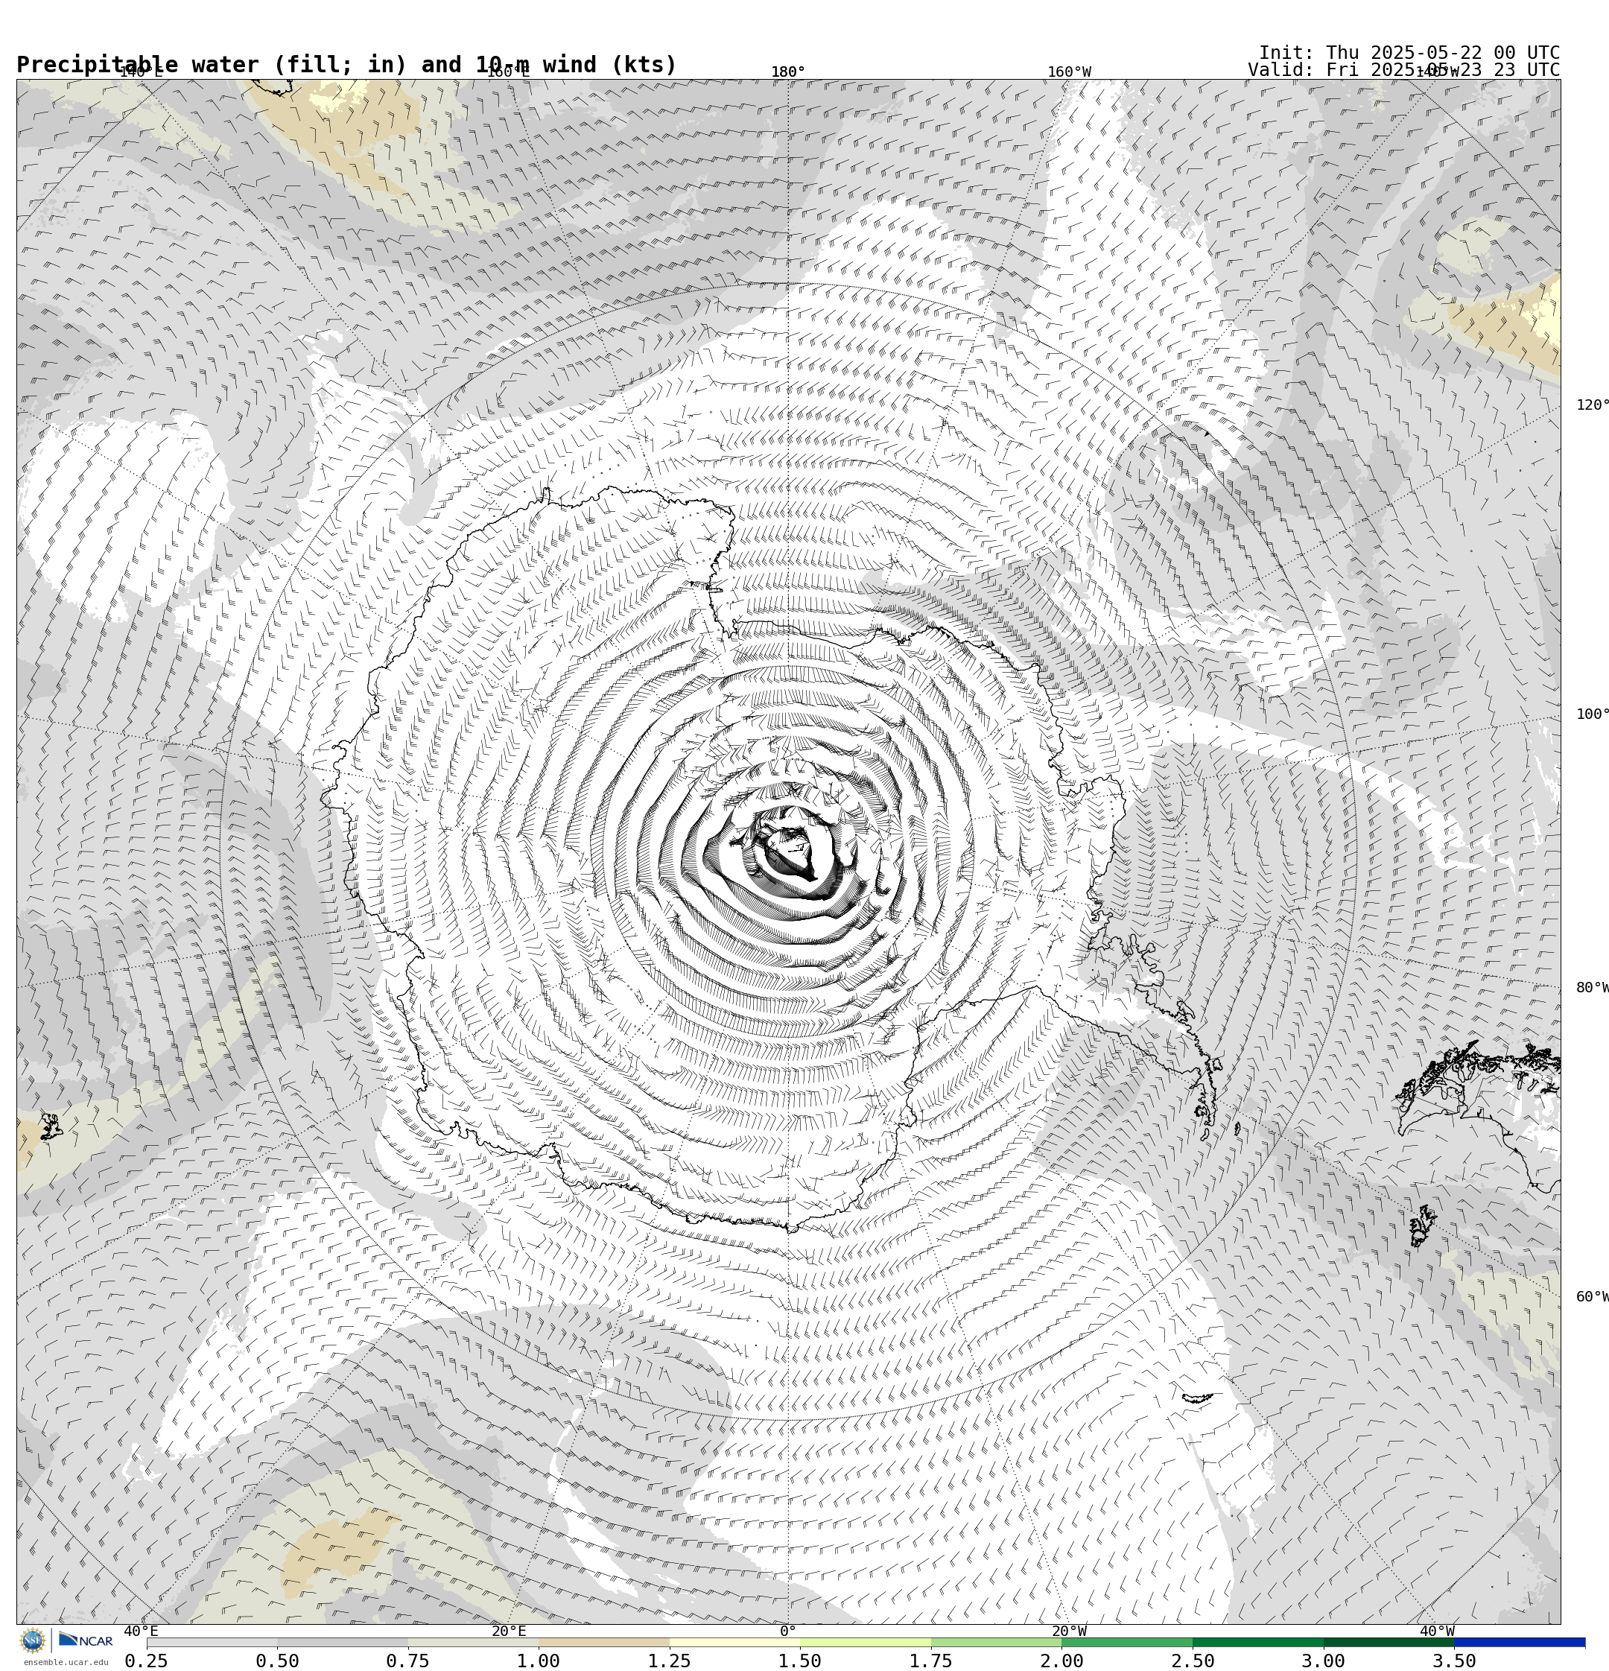Click the 20°E longitude label at bottom
1609x1671 pixels.
(x=509, y=1631)
